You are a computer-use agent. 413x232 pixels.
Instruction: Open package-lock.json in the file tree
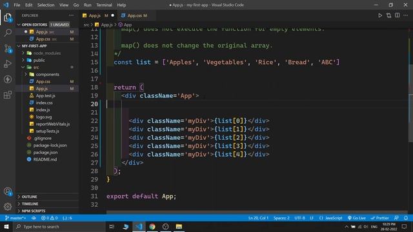click(x=50, y=145)
